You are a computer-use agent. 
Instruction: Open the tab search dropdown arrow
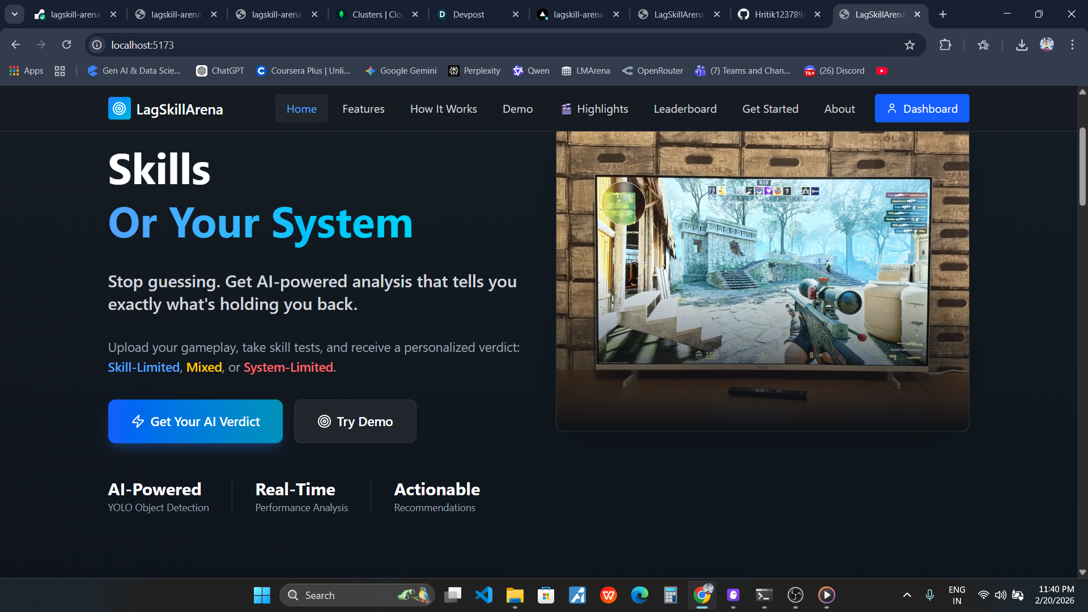click(15, 14)
